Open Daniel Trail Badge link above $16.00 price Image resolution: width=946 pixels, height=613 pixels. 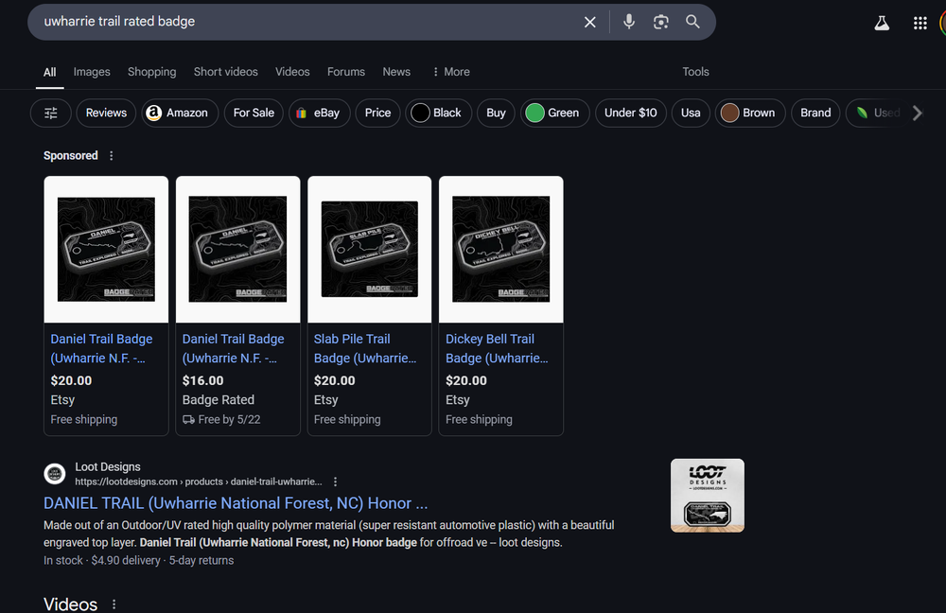click(x=233, y=349)
